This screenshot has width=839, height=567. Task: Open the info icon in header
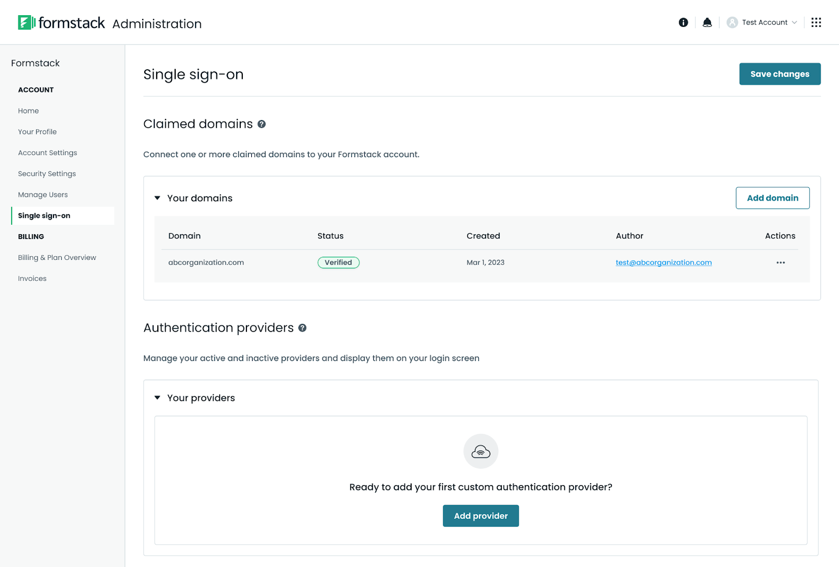(683, 23)
